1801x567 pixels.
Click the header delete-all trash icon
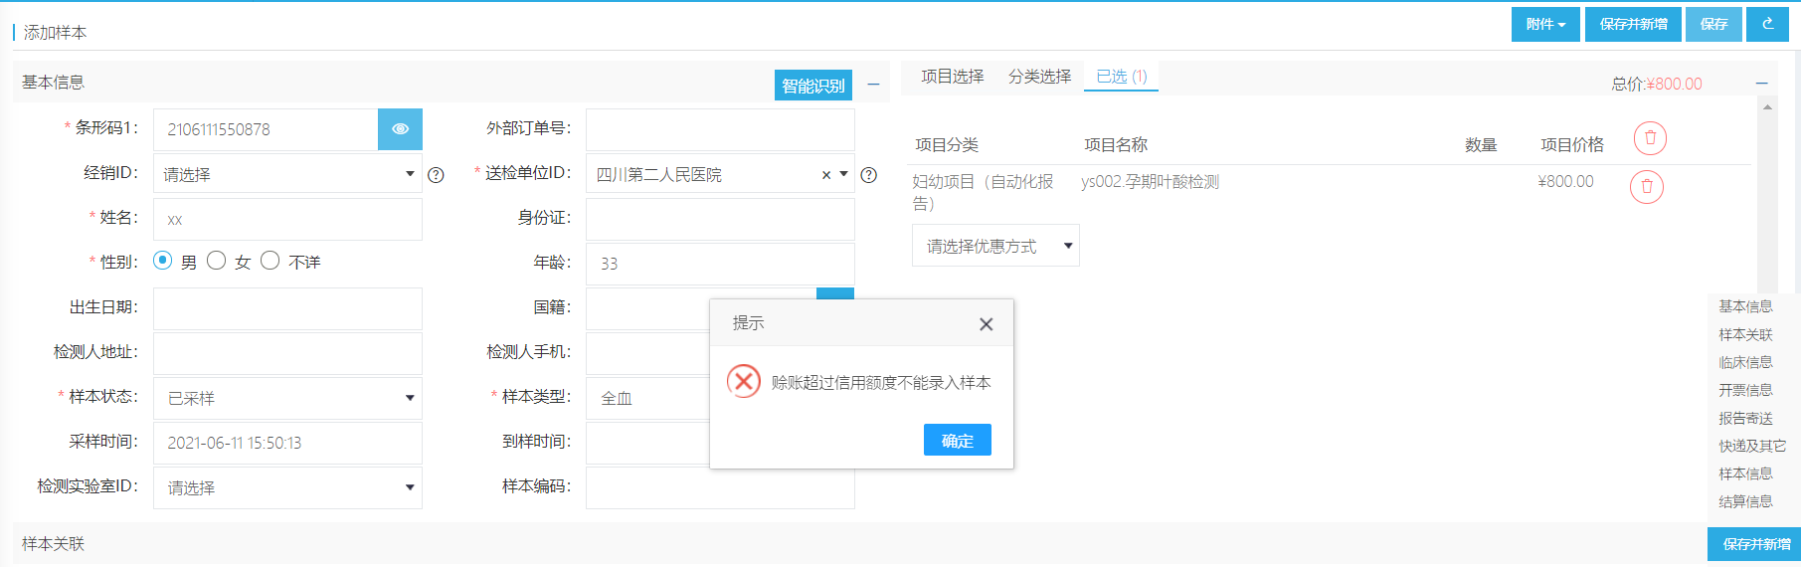(x=1650, y=138)
